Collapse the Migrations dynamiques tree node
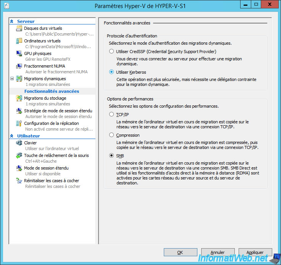Image resolution: width=281 pixels, height=265 pixels. tap(12, 79)
